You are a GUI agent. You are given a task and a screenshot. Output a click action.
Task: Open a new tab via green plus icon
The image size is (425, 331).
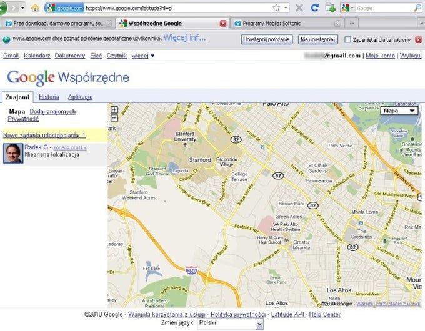pyautogui.click(x=331, y=8)
